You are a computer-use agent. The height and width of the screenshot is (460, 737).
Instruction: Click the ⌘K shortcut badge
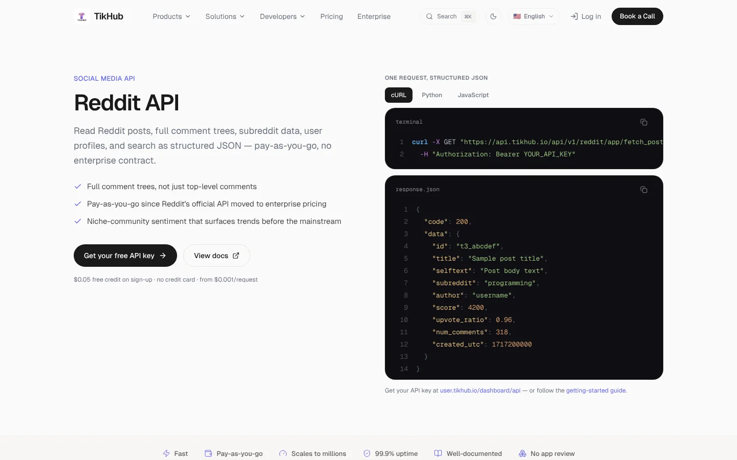click(468, 16)
